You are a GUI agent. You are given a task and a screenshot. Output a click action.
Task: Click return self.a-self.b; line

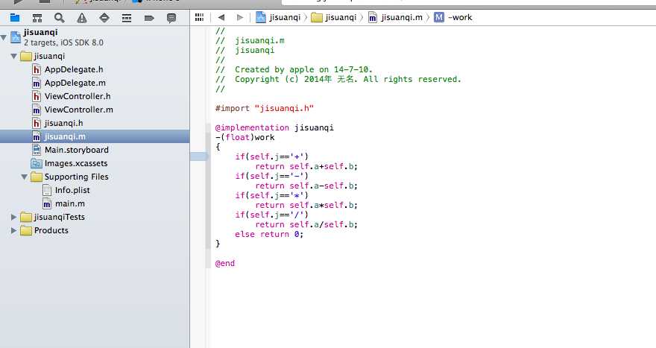(x=306, y=186)
